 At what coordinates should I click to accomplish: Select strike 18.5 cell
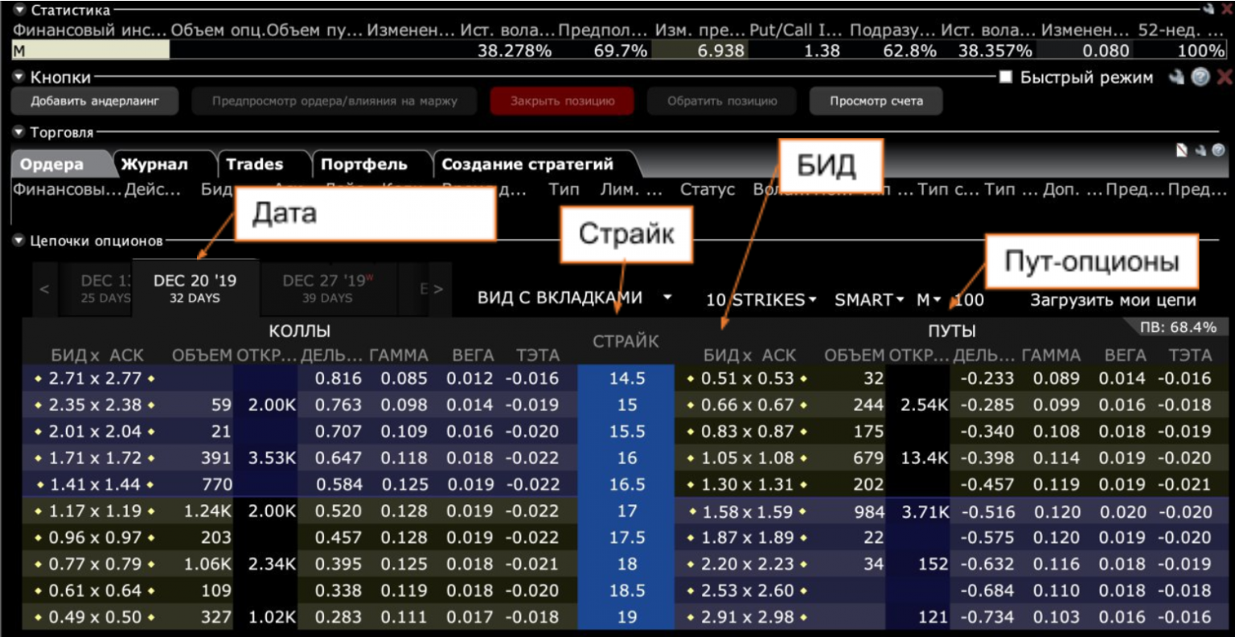coord(626,590)
